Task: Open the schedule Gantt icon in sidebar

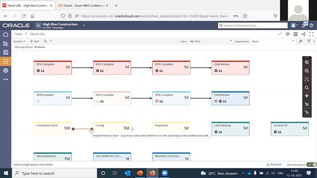Action: point(5,44)
